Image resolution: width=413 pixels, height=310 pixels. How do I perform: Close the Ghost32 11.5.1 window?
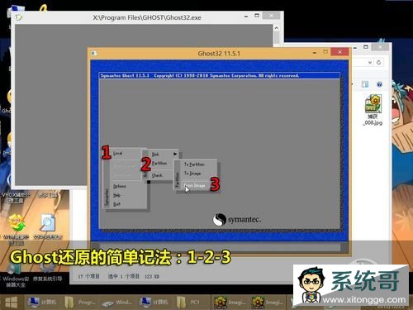tap(340, 52)
